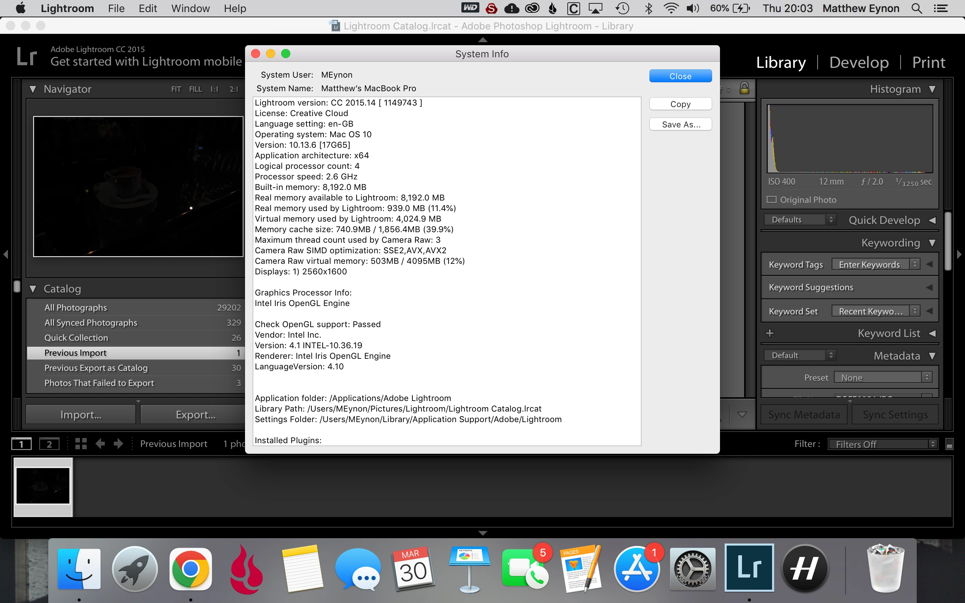Screen dimensions: 965x603
Task: Select main window display icon 1
Action: (21, 444)
